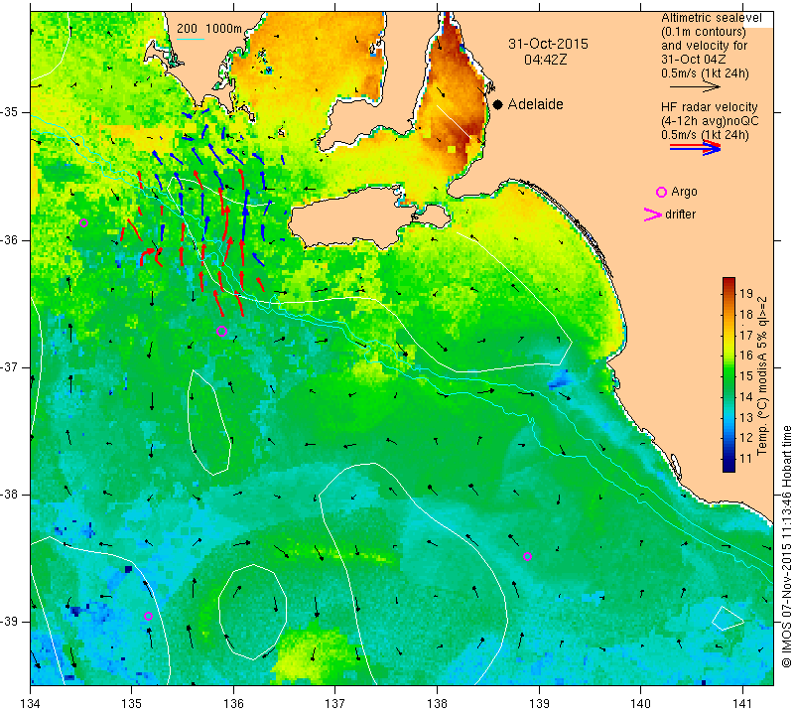Image resolution: width=794 pixels, height=715 pixels.
Task: Click the red-blue HF radar scale arrow
Action: click(x=696, y=147)
